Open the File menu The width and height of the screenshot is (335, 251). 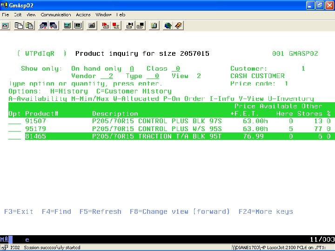pos(5,15)
